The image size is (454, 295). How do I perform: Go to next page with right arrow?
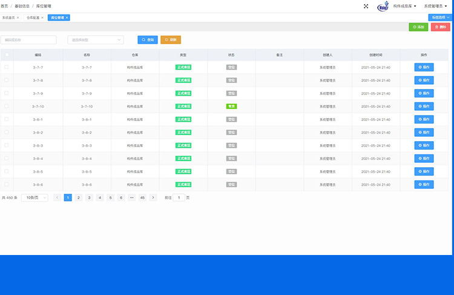click(153, 197)
